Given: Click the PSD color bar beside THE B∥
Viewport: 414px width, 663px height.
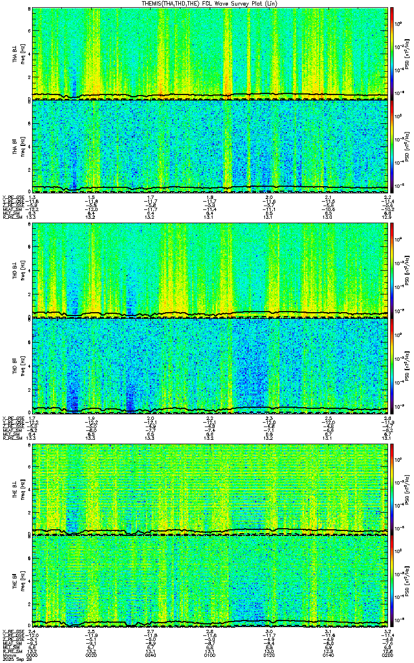Looking at the screenshot, I should tap(392, 582).
